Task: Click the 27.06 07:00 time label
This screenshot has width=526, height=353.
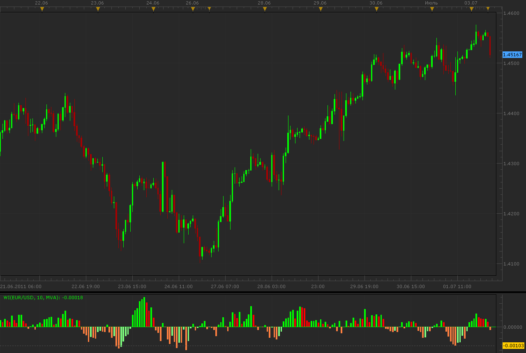Action: click(225, 286)
